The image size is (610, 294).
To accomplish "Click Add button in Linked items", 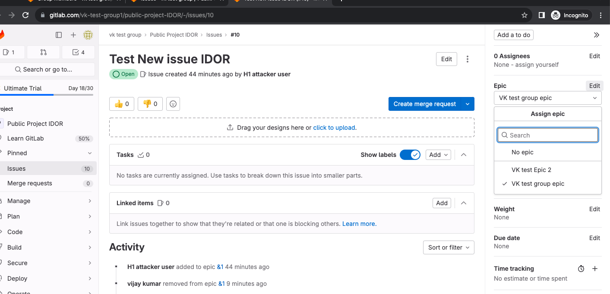I will coord(442,203).
